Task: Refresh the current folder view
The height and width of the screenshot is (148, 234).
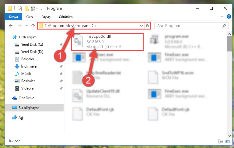Action: 148,26
